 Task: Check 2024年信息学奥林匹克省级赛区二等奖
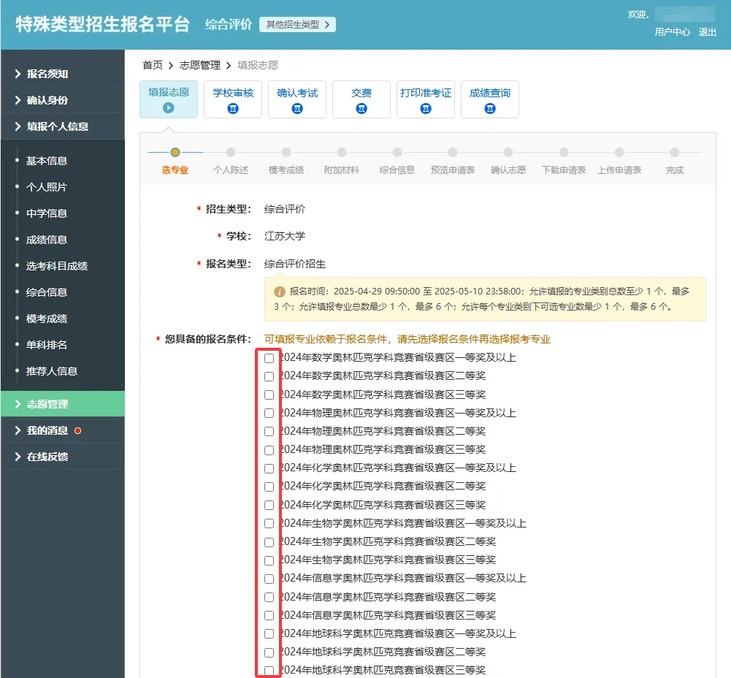click(x=269, y=598)
